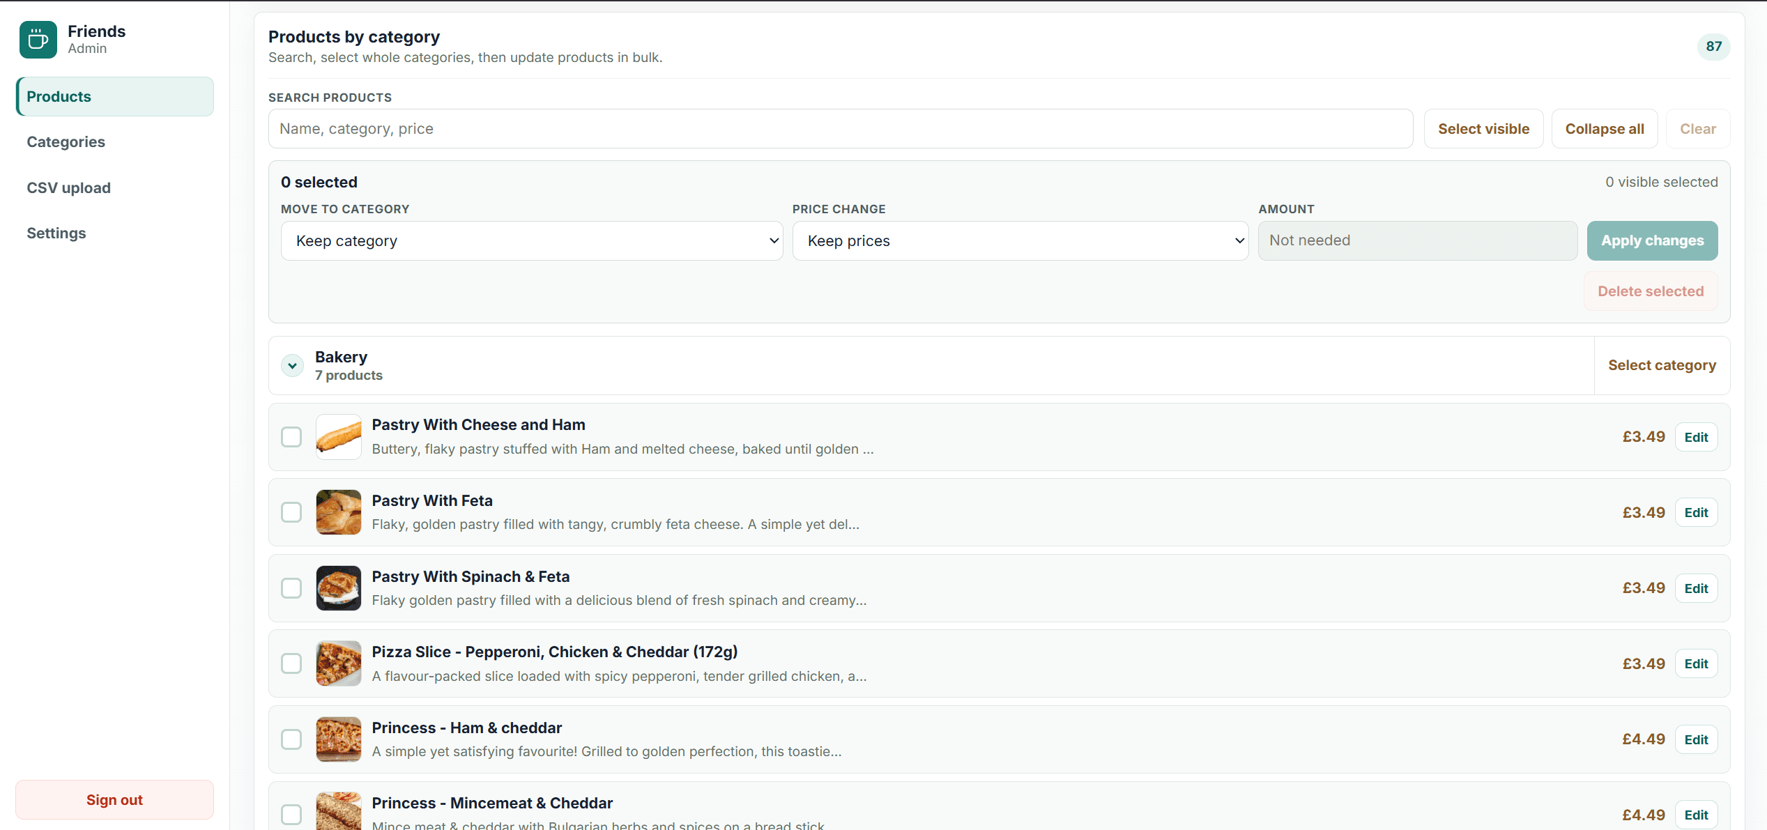Check the Pastry With Feta checkbox
The height and width of the screenshot is (830, 1767).
click(291, 513)
